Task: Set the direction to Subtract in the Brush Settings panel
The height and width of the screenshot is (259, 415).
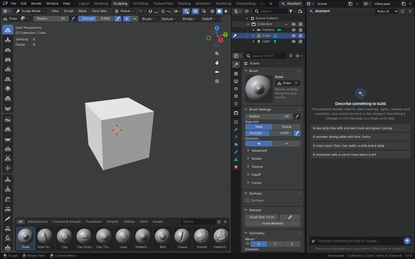Action: 286,144
